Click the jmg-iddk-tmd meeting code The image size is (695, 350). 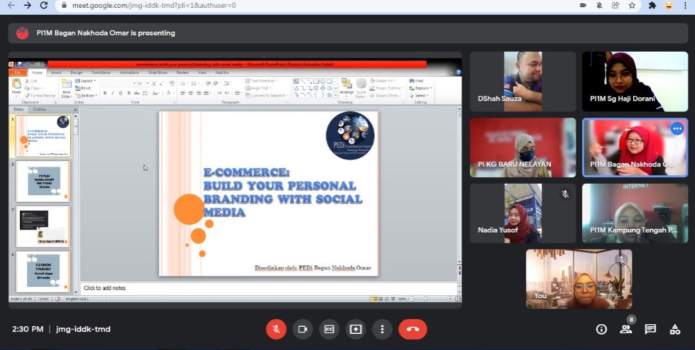coord(83,329)
